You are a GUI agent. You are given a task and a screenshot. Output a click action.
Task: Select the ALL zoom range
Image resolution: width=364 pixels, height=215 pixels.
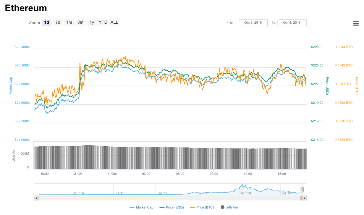coord(114,23)
